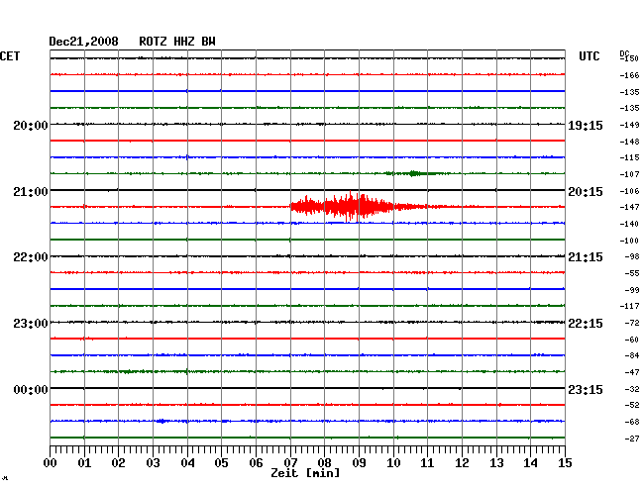Select the UTC column header
Viewport: 644px width, 489px height.
[x=589, y=56]
